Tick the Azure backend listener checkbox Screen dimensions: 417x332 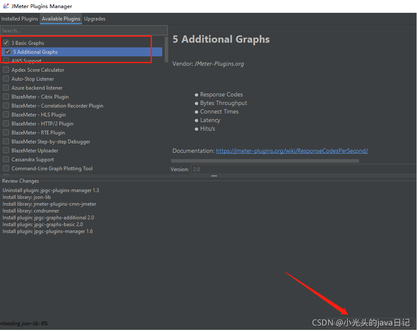[x=6, y=88]
